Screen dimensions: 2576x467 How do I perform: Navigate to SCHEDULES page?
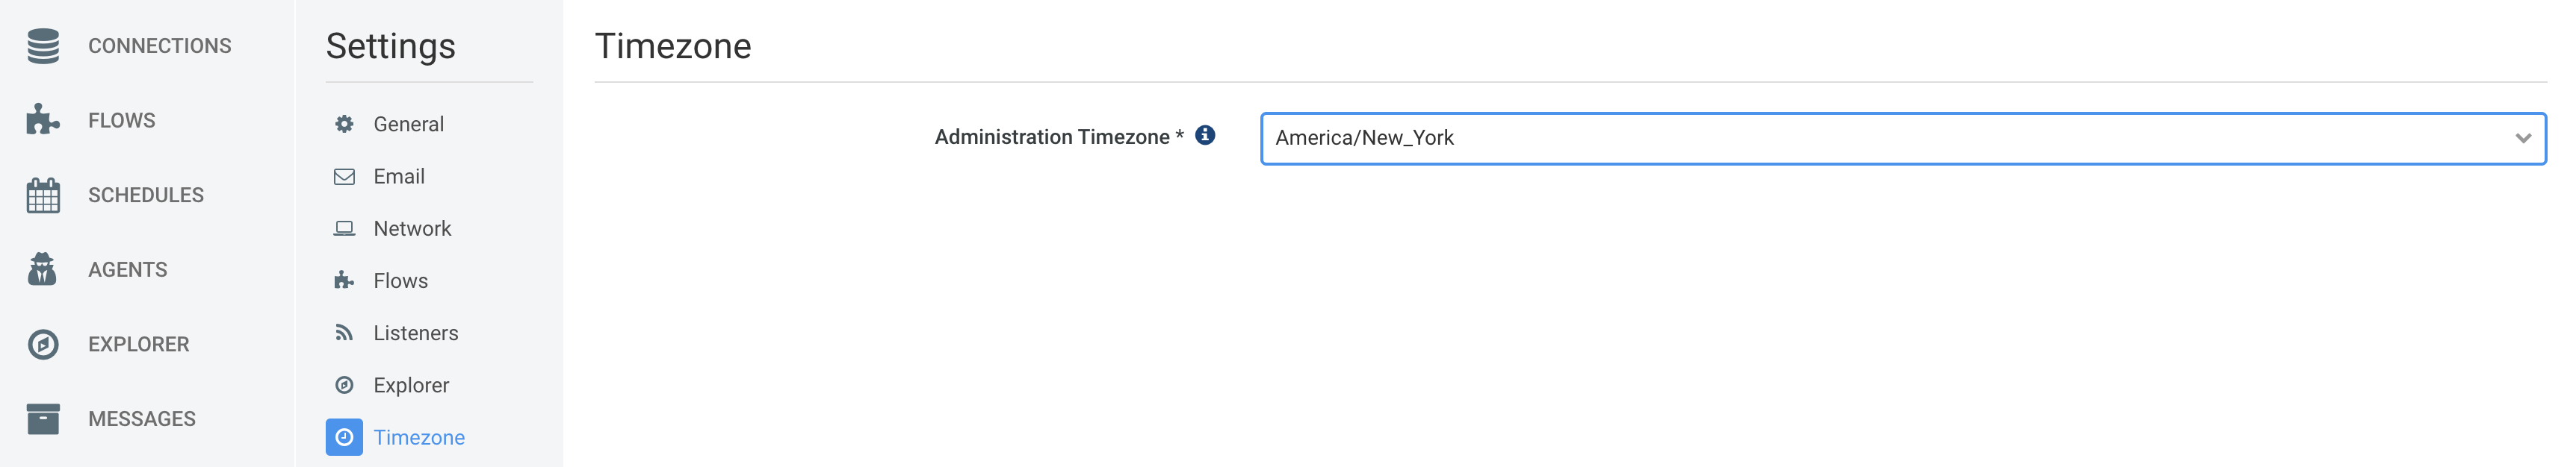146,195
